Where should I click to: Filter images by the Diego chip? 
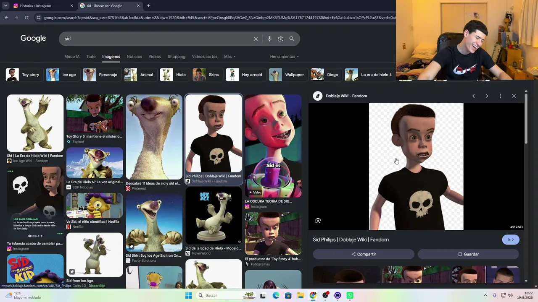tap(326, 75)
